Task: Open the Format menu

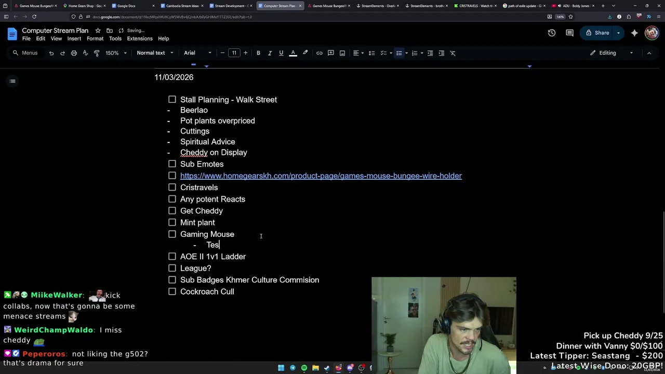Action: coord(95,38)
